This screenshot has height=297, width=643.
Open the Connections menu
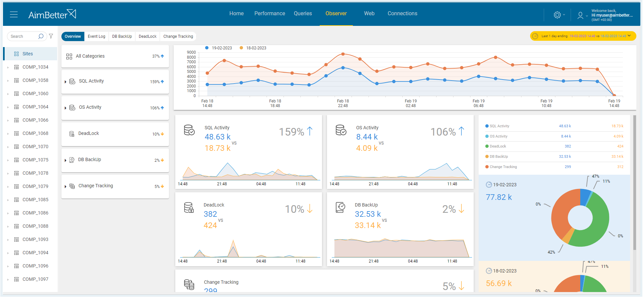point(402,14)
